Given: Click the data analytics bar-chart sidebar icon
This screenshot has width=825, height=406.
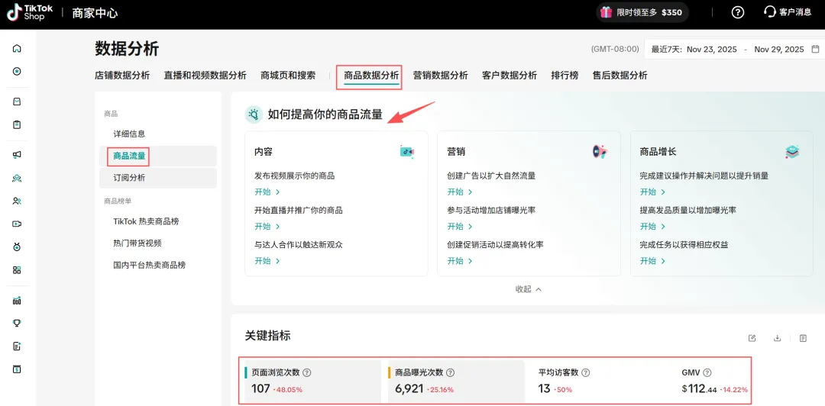Looking at the screenshot, I should 17,301.
